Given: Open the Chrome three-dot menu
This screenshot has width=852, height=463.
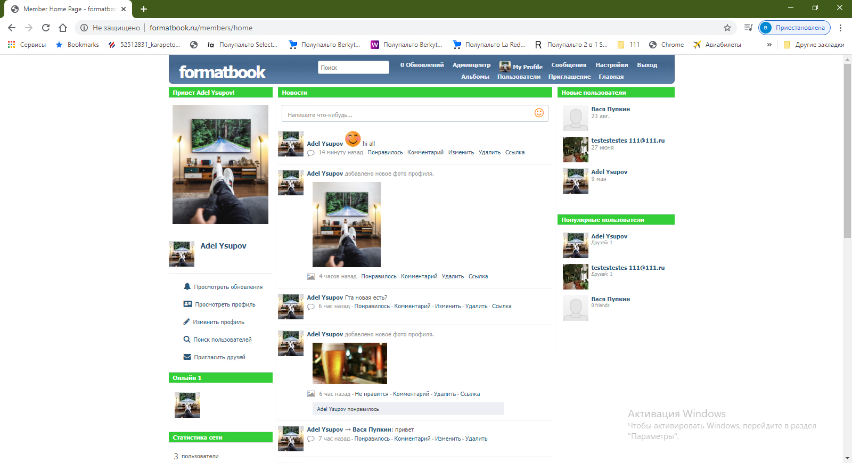Looking at the screenshot, I should tap(841, 28).
